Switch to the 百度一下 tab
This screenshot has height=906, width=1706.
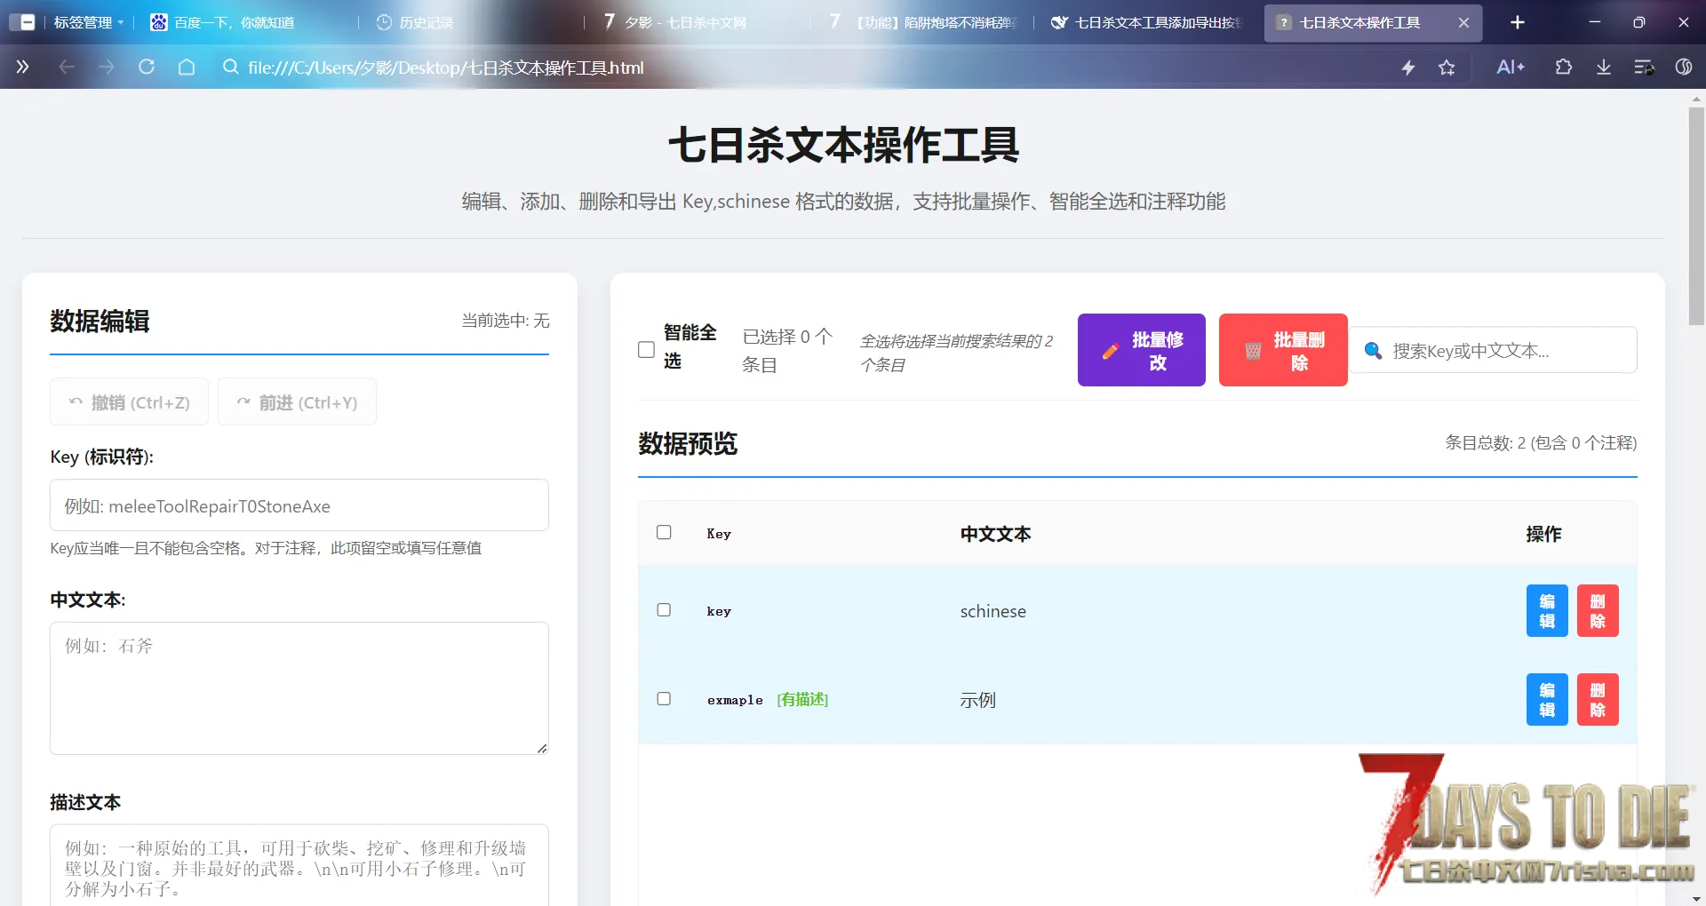233,22
